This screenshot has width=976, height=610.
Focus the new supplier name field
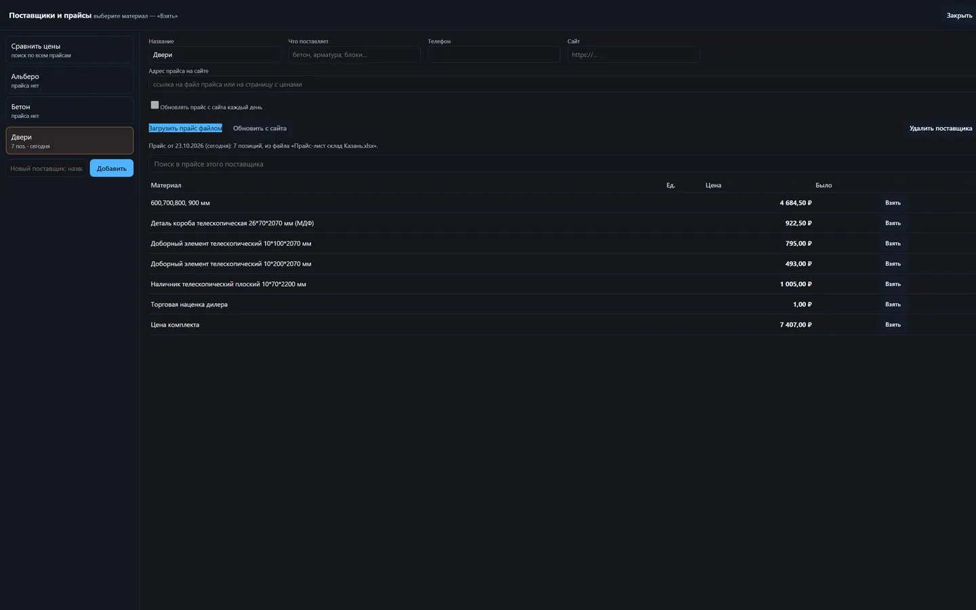pyautogui.click(x=47, y=168)
